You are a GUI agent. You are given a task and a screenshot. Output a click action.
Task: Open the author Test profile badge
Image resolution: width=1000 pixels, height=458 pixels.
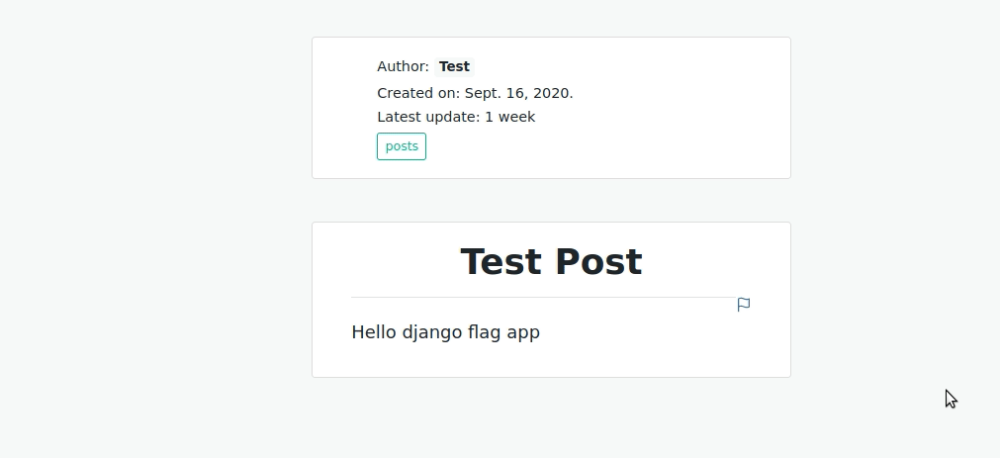[454, 67]
